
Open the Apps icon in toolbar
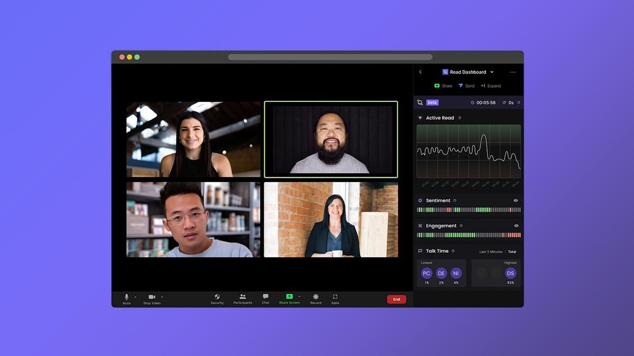335,297
